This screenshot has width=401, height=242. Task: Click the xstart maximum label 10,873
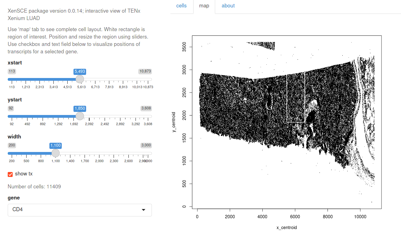145,71
